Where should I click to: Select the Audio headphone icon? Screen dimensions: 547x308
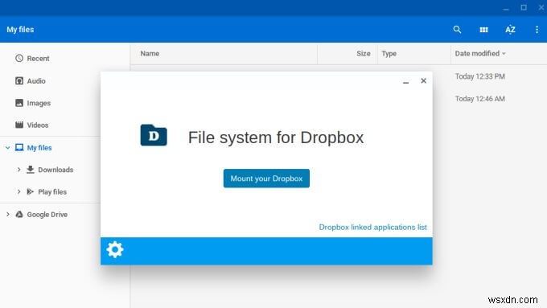pos(19,81)
